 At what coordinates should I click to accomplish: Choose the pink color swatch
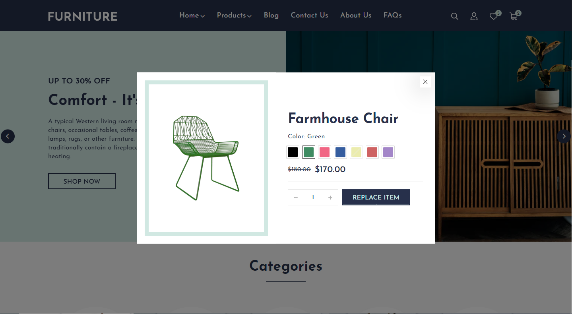[325, 152]
